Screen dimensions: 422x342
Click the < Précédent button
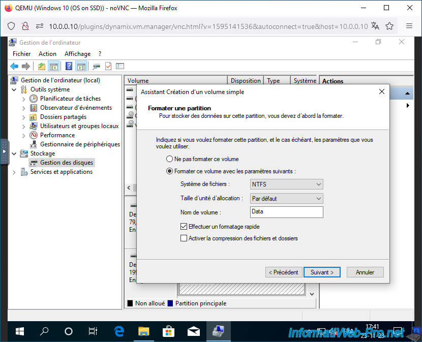283,272
